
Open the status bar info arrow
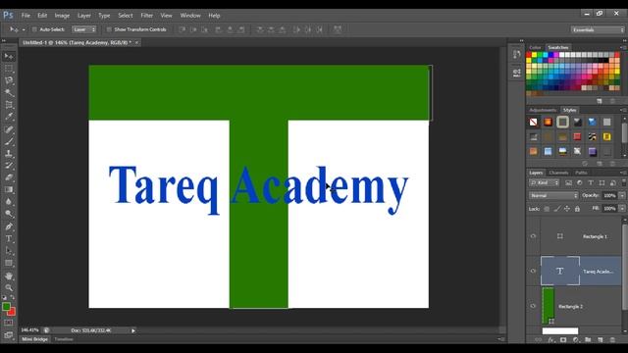pyautogui.click(x=133, y=330)
